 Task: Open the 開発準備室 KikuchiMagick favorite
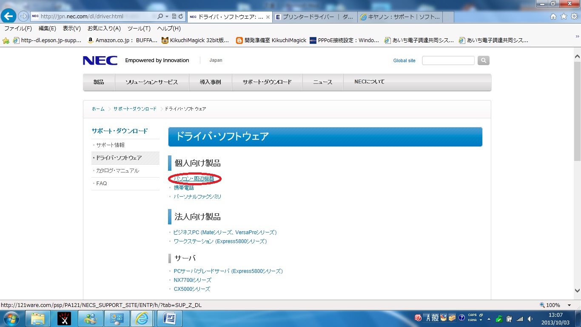click(x=271, y=40)
